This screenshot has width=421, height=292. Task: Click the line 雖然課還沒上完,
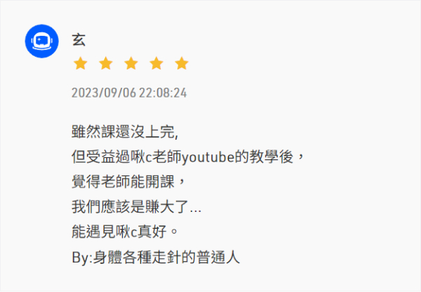point(125,132)
